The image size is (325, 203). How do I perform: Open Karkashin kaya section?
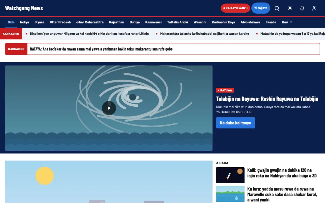point(223,22)
